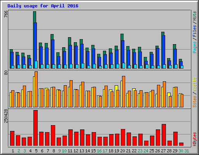The height and width of the screenshot is (155, 199).
Task: Click day 19 on the x-axis
Action: (x=117, y=151)
